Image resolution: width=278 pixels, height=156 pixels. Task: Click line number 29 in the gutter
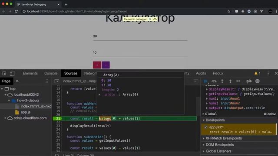coord(58,148)
